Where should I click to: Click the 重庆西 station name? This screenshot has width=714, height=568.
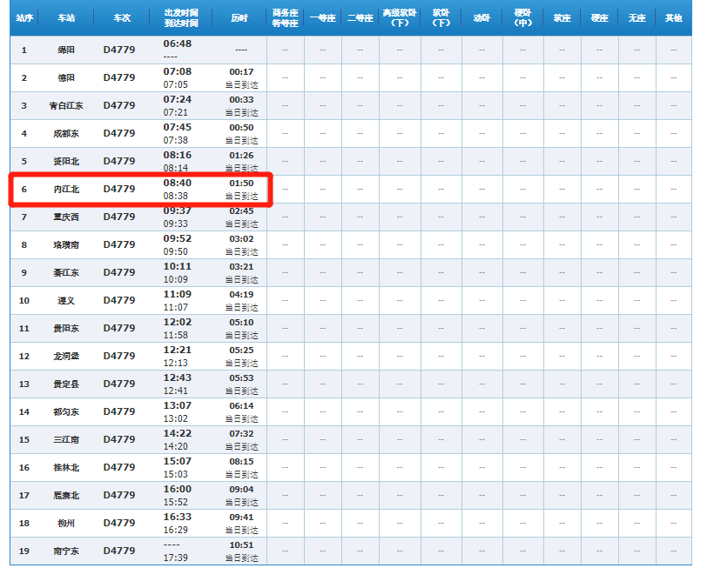coord(66,217)
